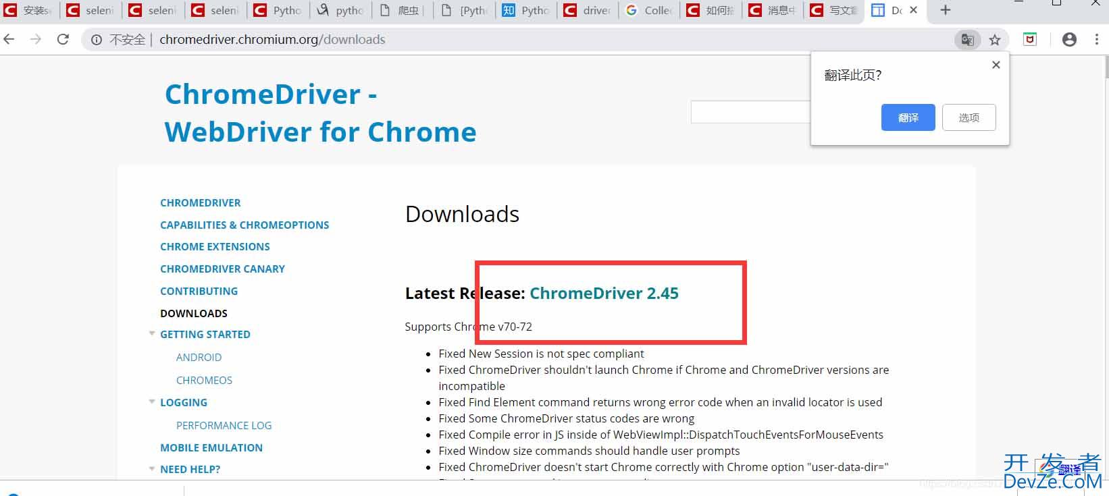Open the Google Translate icon in address bar
Screen dimensions: 1109x496
coord(967,40)
